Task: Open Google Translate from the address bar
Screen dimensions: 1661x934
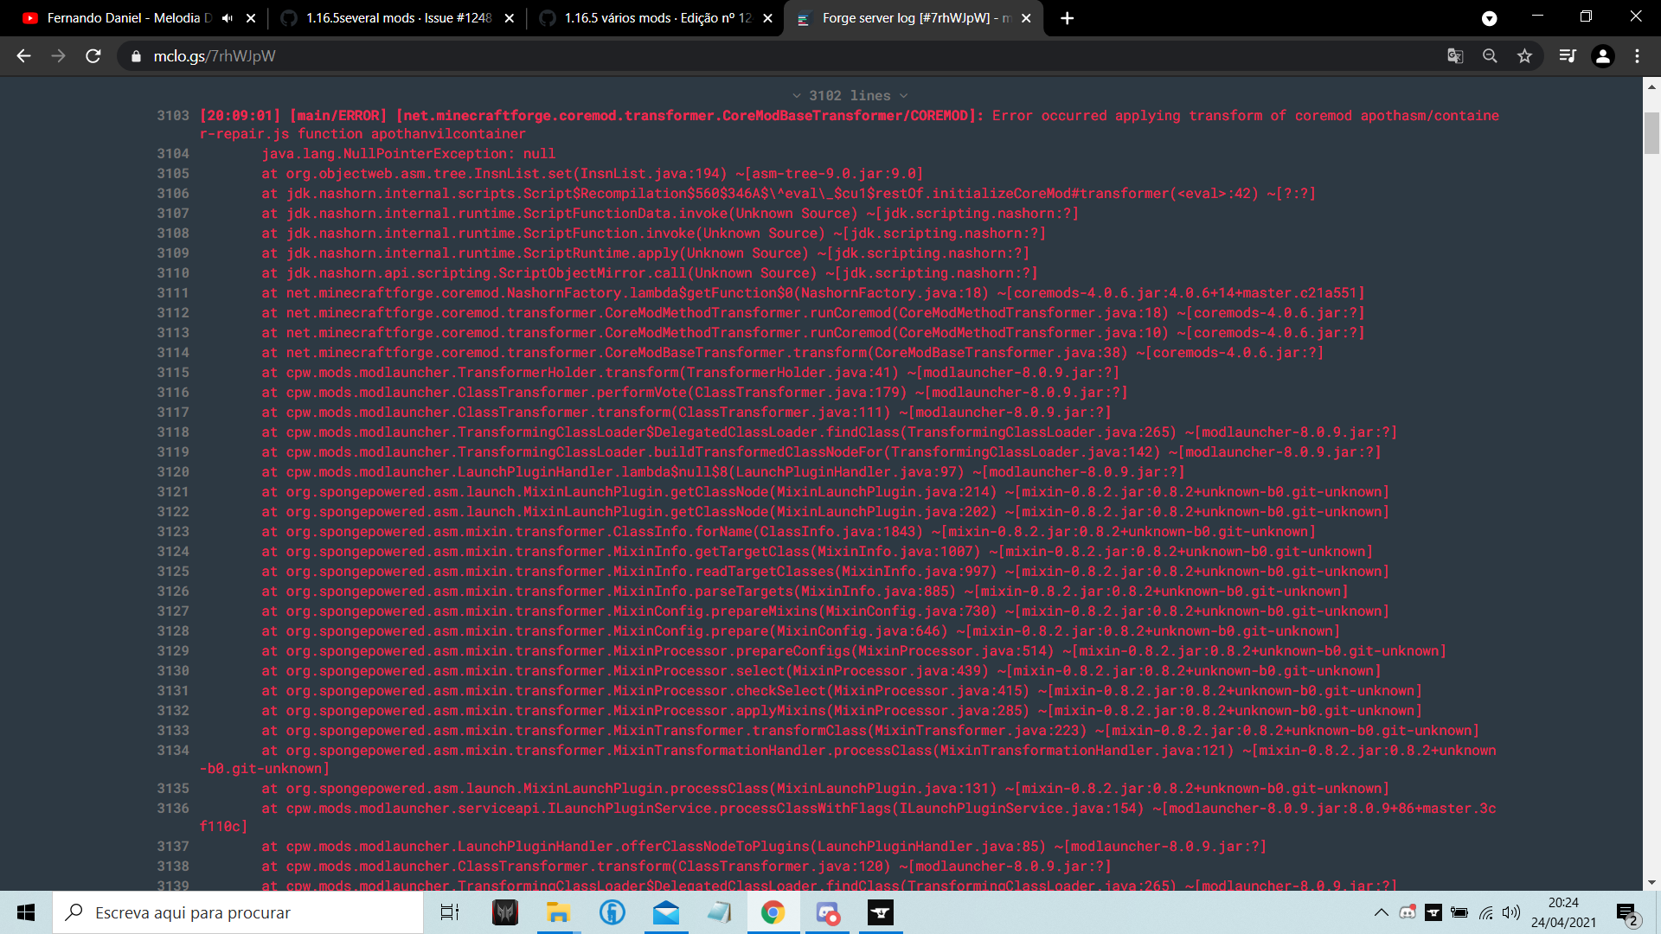Action: pyautogui.click(x=1456, y=55)
